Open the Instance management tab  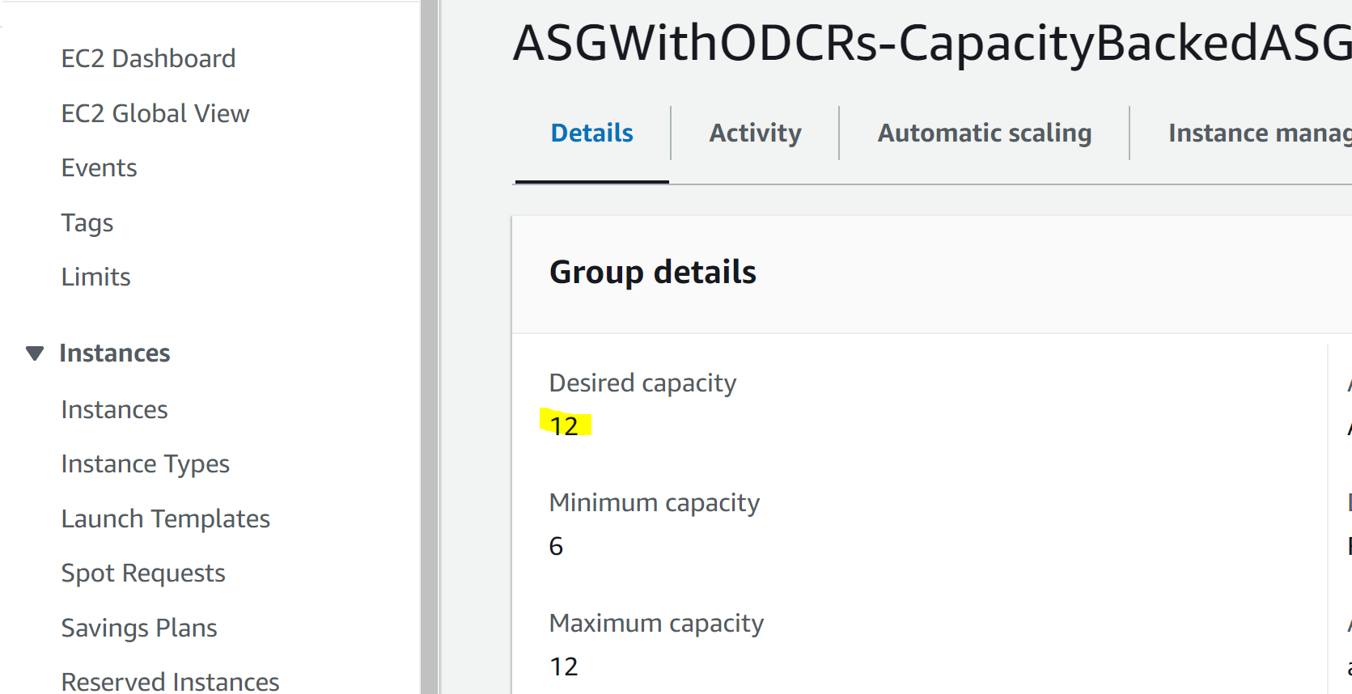[x=1260, y=133]
